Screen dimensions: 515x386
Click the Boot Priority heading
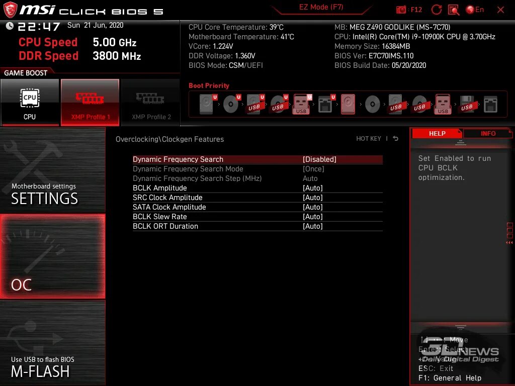point(209,85)
